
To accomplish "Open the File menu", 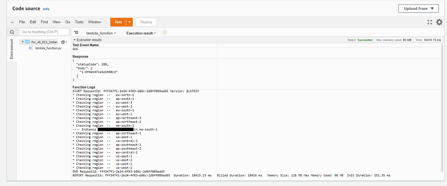I will click(22, 22).
